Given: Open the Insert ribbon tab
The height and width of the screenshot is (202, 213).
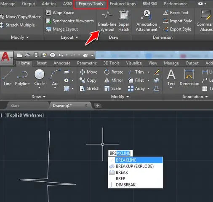Looking at the screenshot, I should [x=42, y=63].
